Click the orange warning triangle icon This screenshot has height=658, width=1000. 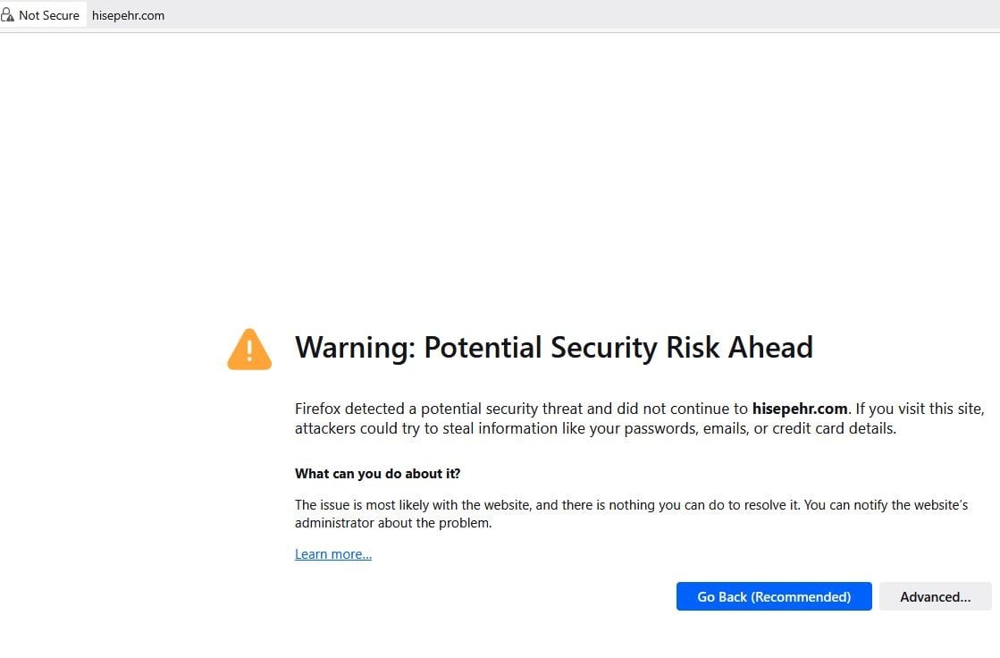coord(249,349)
